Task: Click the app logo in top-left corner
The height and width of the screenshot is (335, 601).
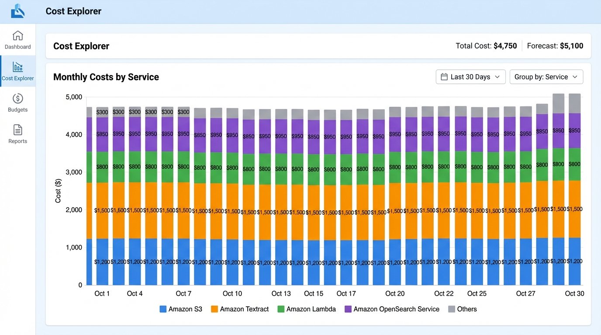Action: (17, 11)
